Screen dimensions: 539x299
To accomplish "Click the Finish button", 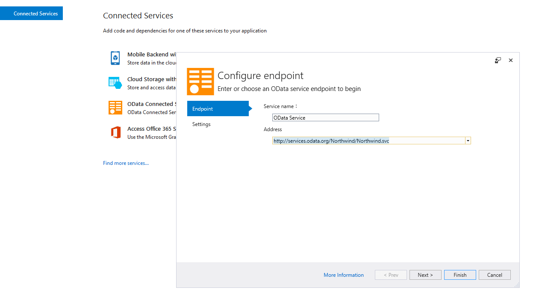I will [460, 275].
